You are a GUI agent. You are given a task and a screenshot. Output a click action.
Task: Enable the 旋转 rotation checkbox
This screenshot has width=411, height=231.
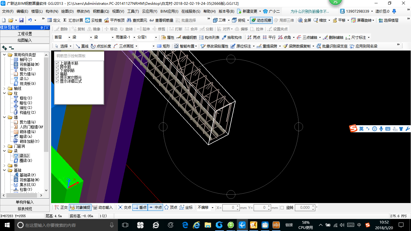click(x=282, y=208)
